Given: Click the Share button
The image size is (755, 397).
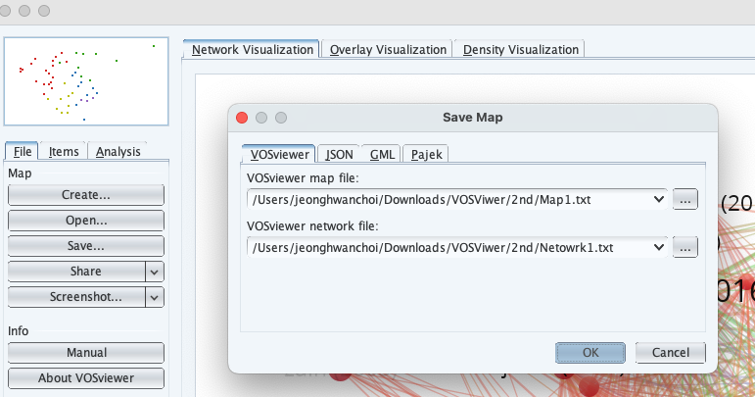Looking at the screenshot, I should click(x=76, y=272).
